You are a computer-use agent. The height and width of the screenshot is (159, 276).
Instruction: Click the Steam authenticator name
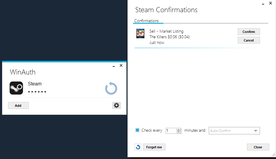[35, 84]
